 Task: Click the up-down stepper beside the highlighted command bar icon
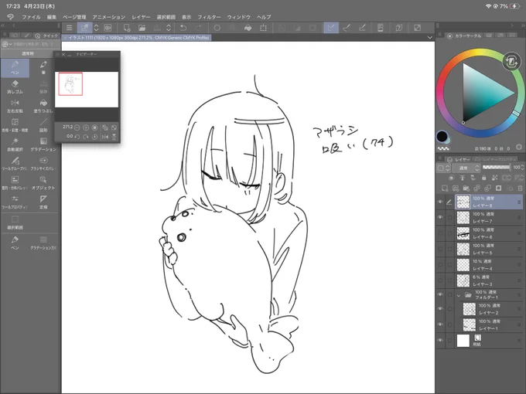[x=96, y=28]
